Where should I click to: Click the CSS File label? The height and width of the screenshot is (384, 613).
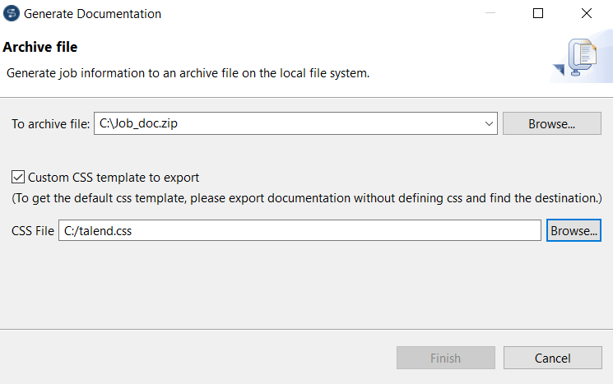pos(33,231)
